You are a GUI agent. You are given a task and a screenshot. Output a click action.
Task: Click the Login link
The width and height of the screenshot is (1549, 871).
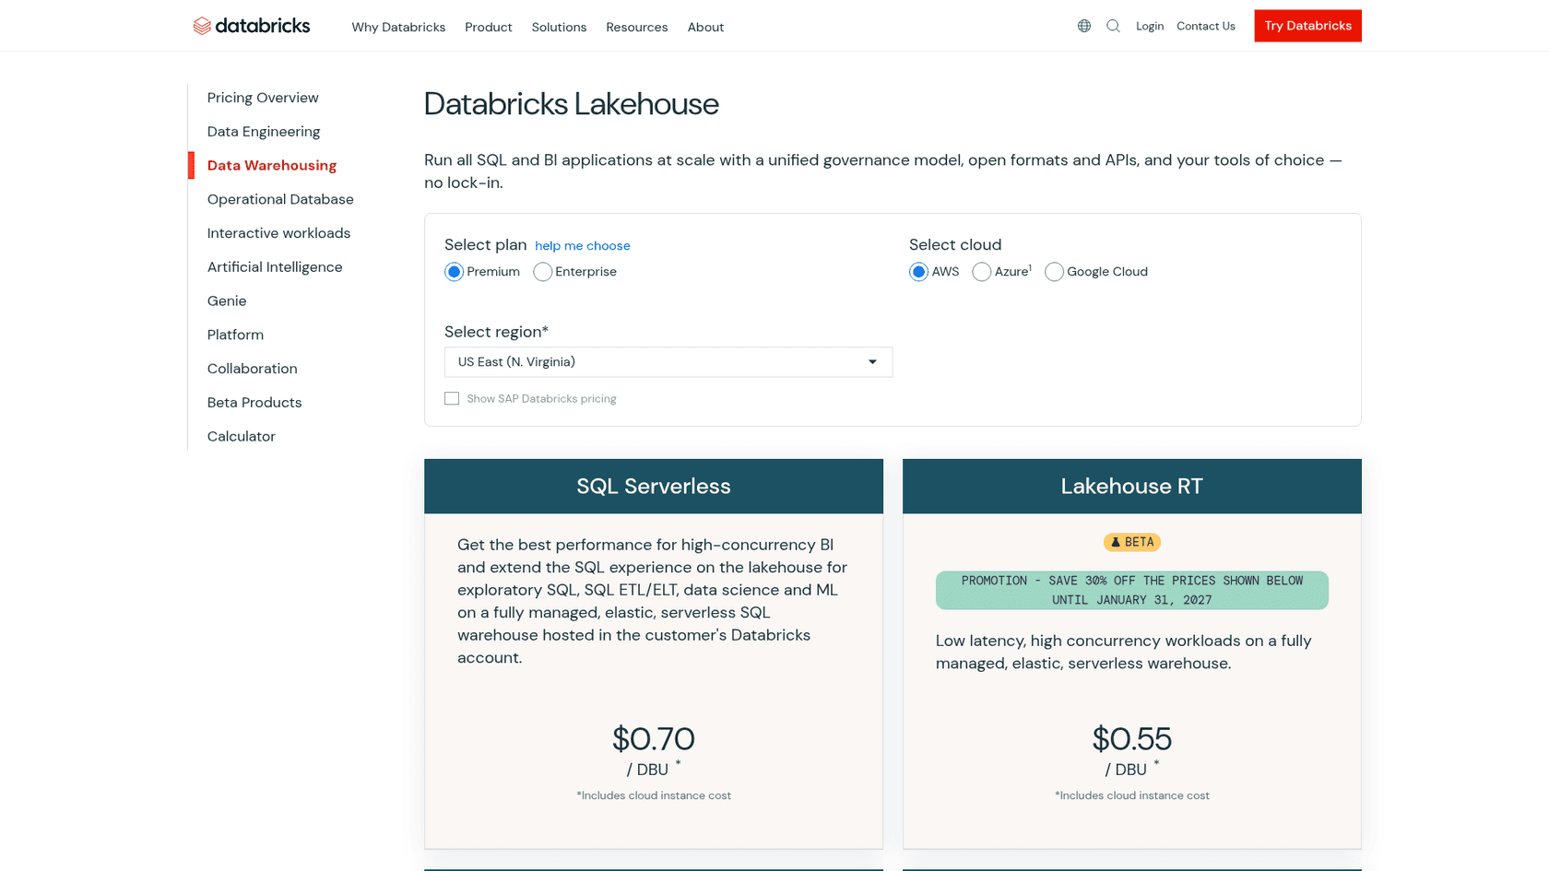point(1150,26)
